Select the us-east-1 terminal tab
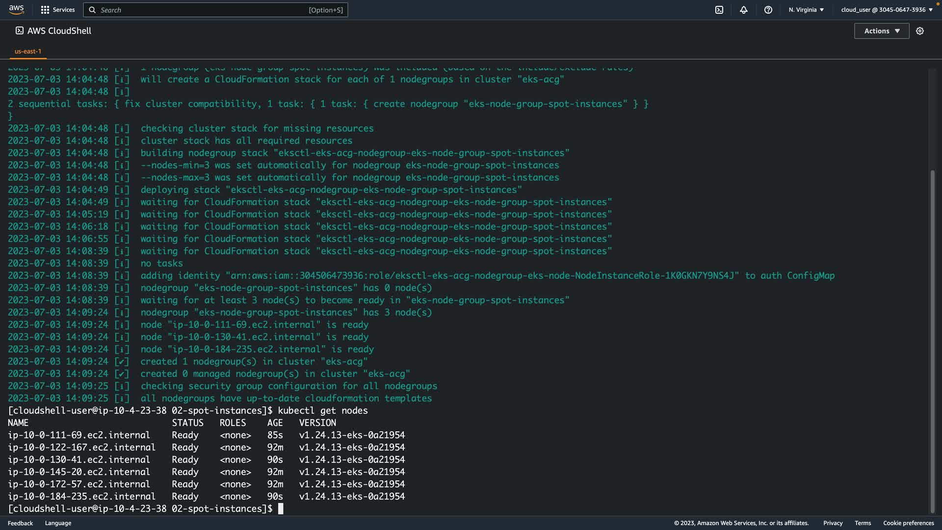Viewport: 942px width, 530px height. [x=28, y=51]
